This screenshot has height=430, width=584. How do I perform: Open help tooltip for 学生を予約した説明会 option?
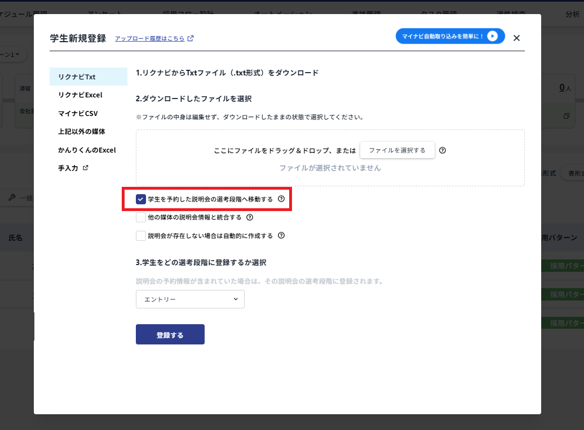tap(281, 199)
